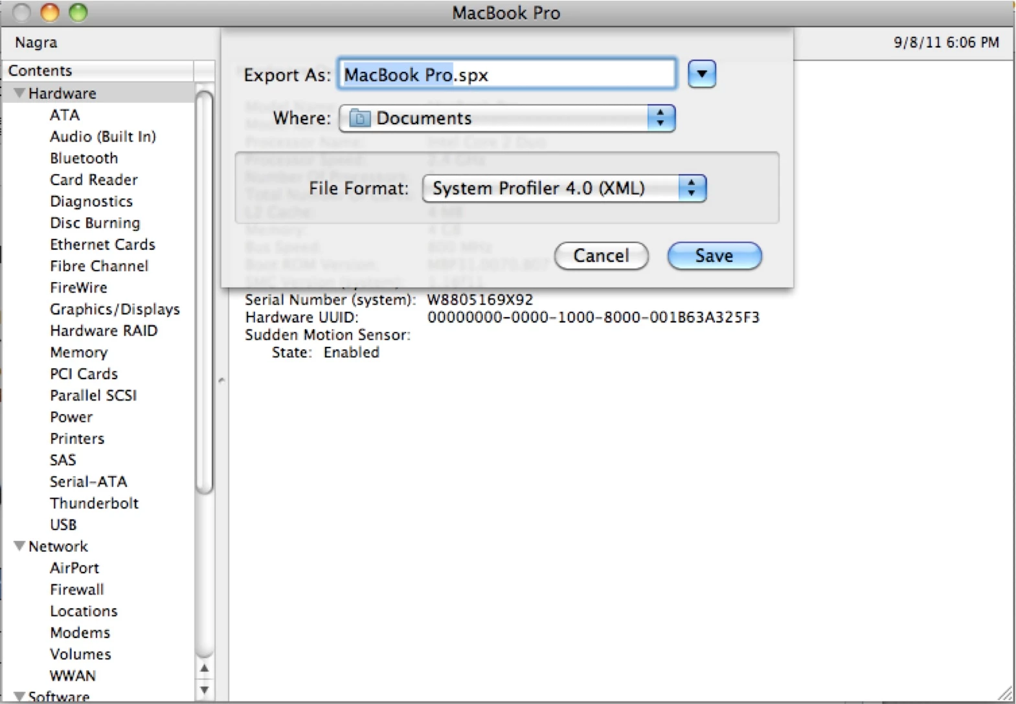Screen dimensions: 1016x704
Task: Select Power entry
Action: 71,417
